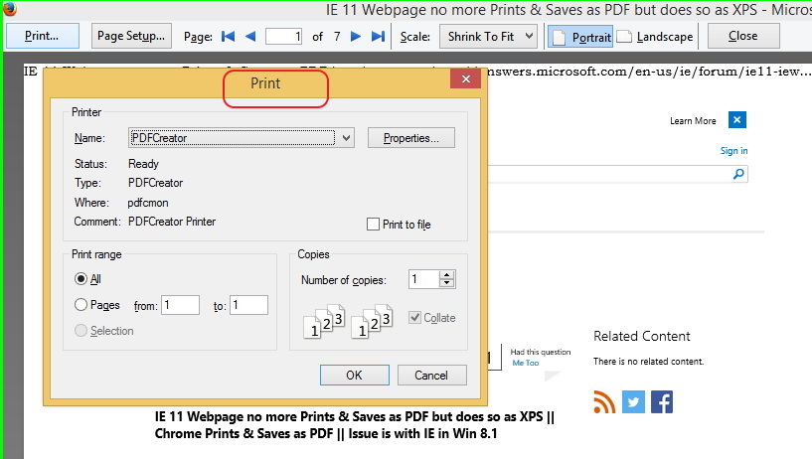Cancel the Print dialog

[x=432, y=376]
